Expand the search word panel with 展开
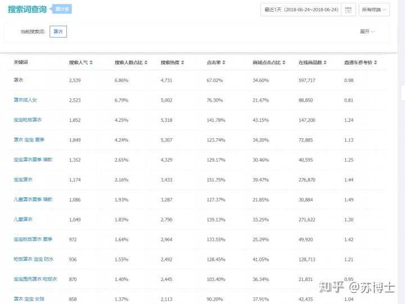405x304 pixels. pos(367,31)
